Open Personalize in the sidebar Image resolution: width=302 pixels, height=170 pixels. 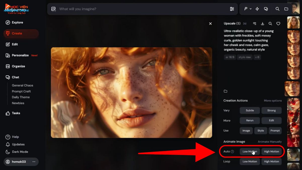click(x=21, y=55)
